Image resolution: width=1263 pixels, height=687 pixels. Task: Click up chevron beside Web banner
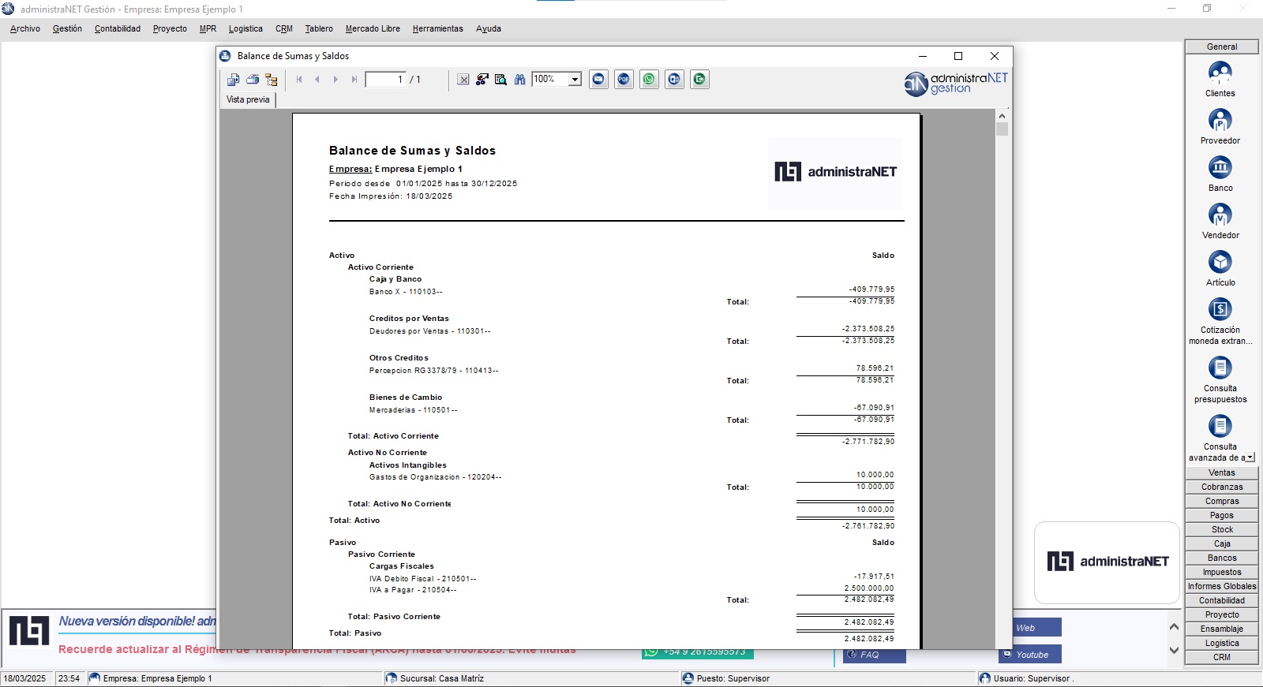pos(1174,627)
